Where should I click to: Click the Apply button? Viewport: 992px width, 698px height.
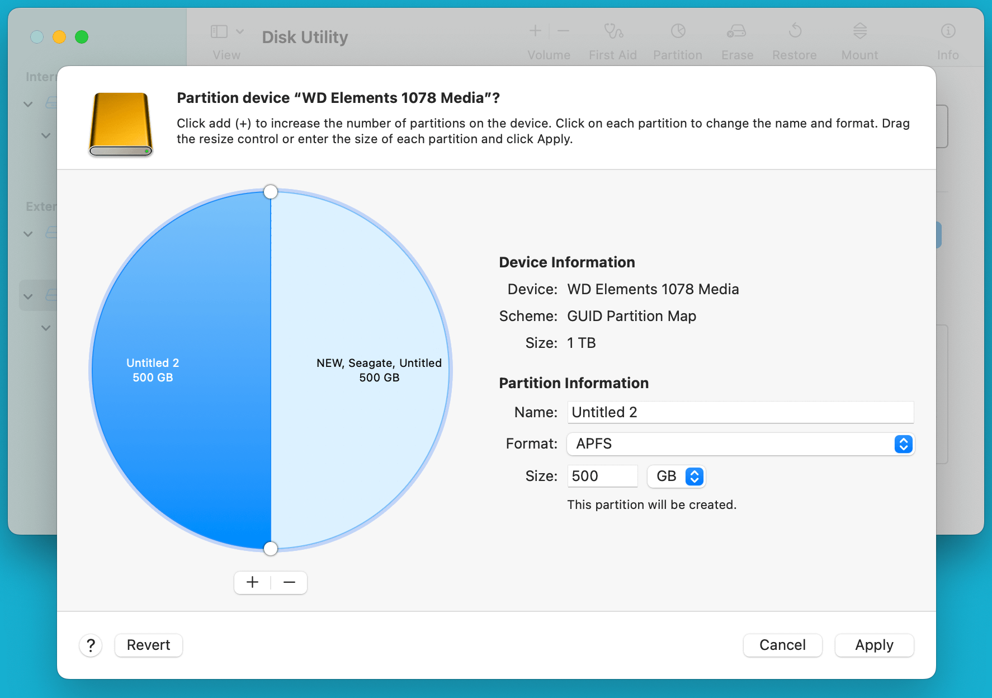coord(873,645)
